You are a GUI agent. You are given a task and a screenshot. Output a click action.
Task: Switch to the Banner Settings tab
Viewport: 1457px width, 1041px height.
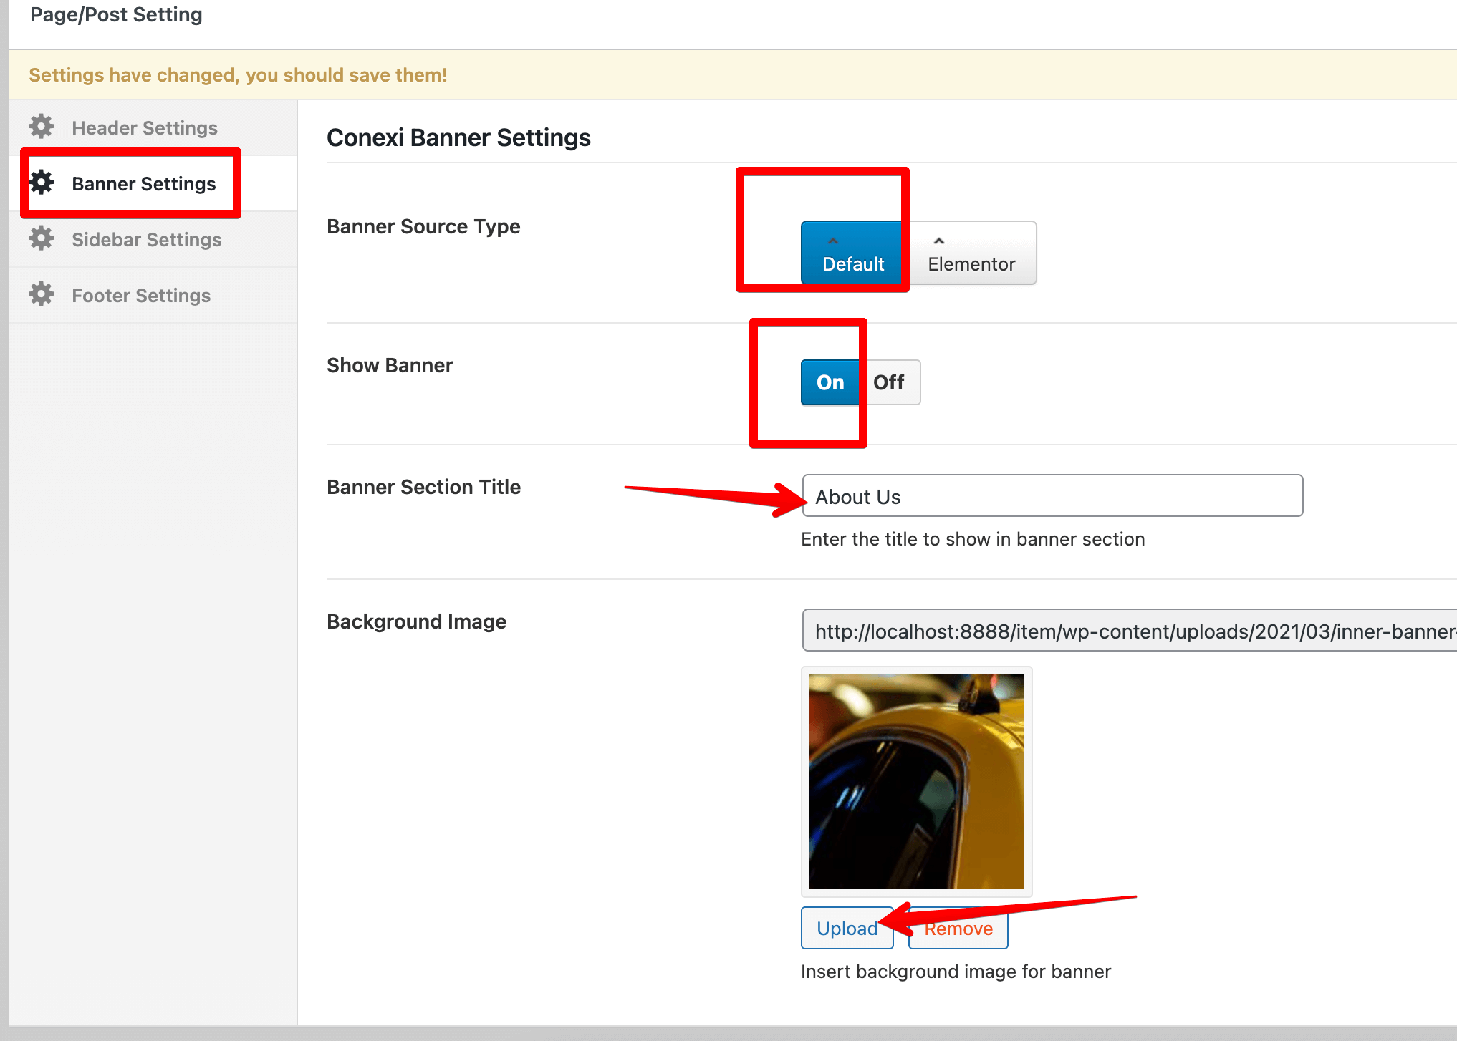(x=143, y=183)
